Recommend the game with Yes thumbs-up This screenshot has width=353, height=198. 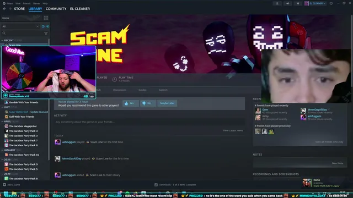click(x=130, y=103)
